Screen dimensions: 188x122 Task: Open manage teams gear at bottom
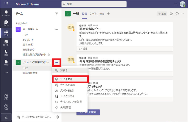(x=57, y=117)
